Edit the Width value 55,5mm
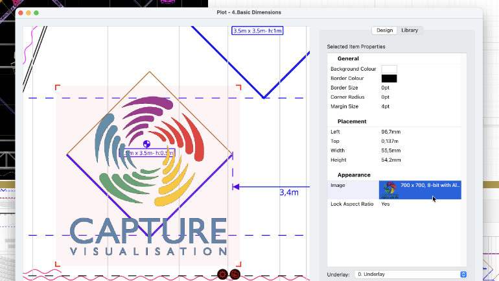This screenshot has width=499, height=281. click(392, 151)
